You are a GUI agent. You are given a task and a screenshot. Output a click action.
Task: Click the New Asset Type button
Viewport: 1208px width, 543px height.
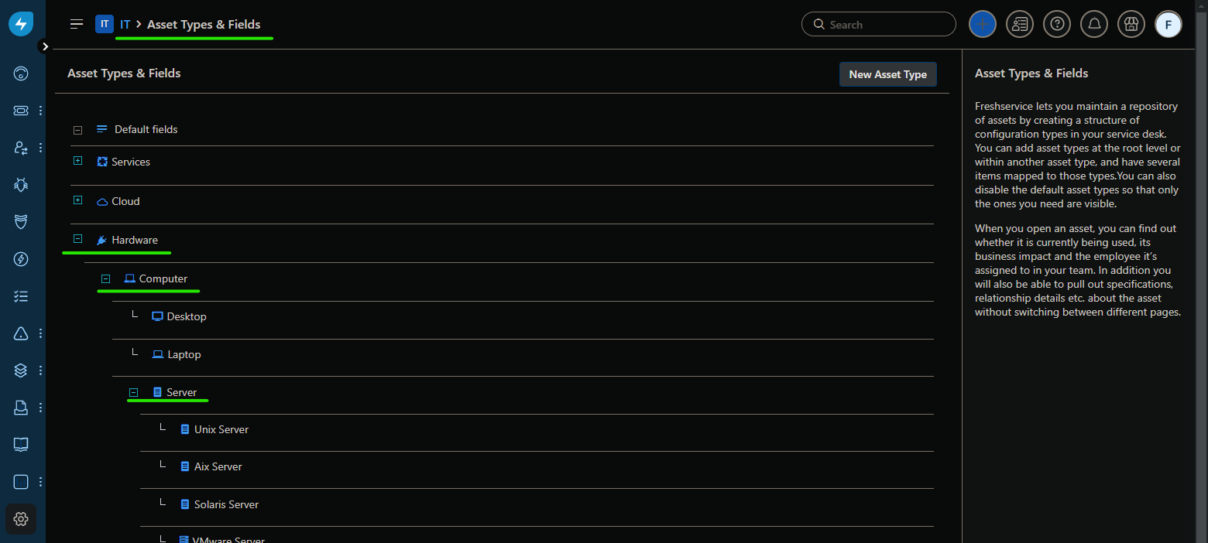tap(887, 73)
